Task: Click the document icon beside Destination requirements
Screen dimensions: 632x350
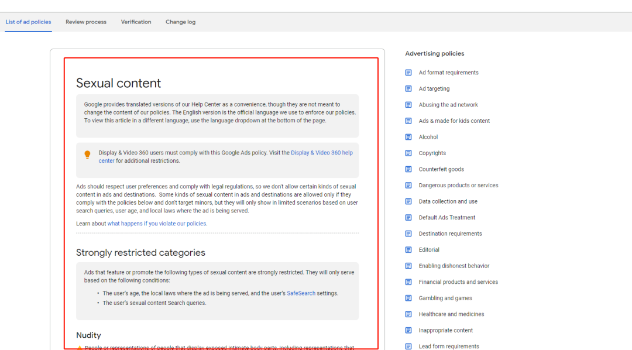Action: 408,234
